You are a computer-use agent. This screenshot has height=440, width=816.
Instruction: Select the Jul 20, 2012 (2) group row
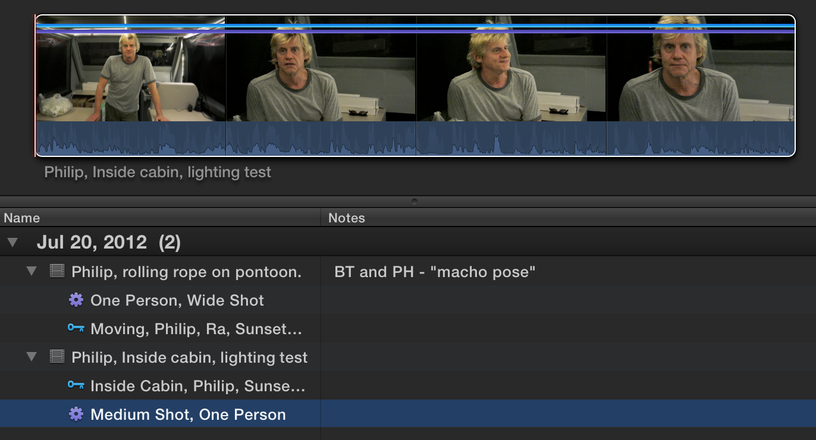point(408,243)
